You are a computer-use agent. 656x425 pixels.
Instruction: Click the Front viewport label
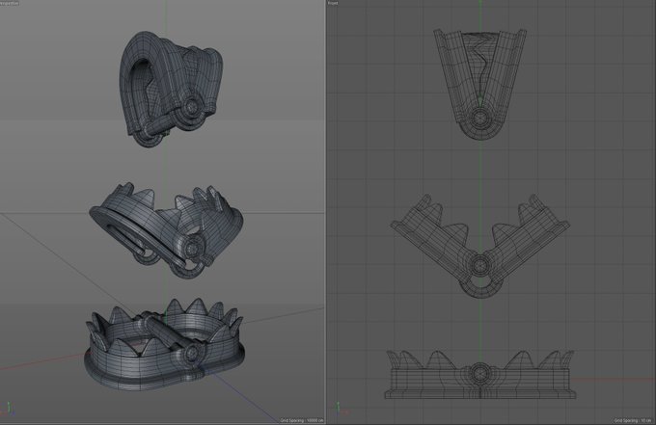click(333, 3)
